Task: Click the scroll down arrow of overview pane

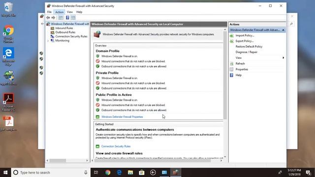Action: click(x=225, y=157)
